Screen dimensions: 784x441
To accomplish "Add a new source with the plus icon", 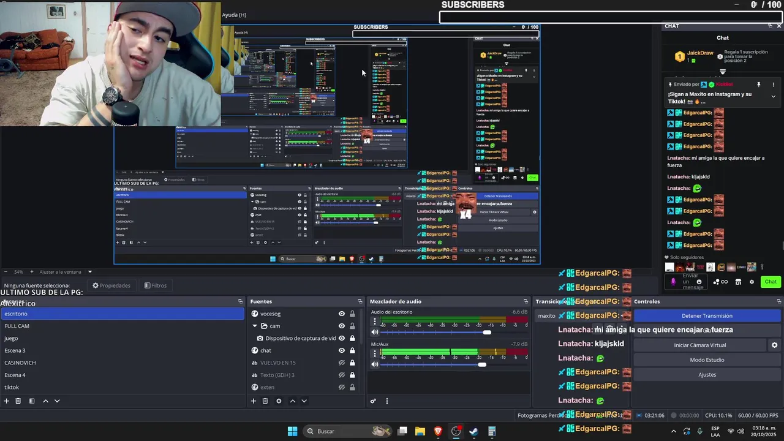I will pos(254,401).
